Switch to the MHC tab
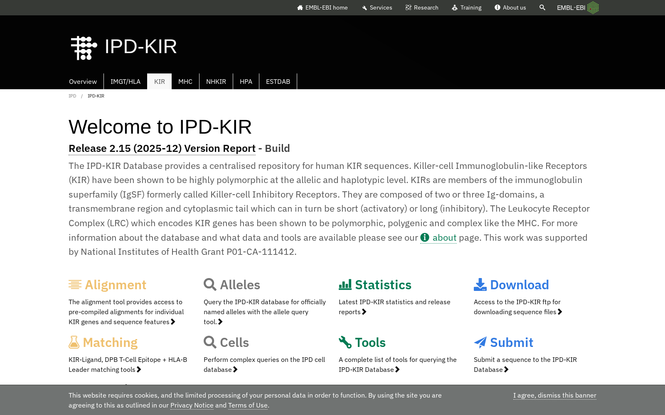 tap(185, 81)
